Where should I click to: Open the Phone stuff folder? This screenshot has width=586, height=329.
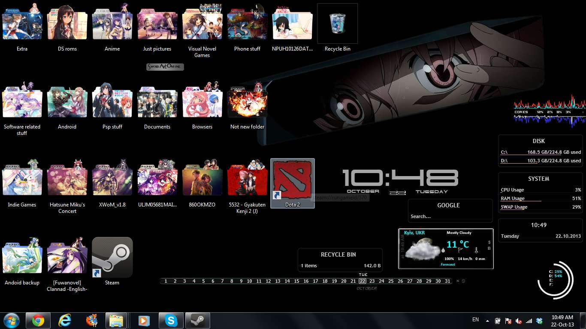[x=247, y=21]
